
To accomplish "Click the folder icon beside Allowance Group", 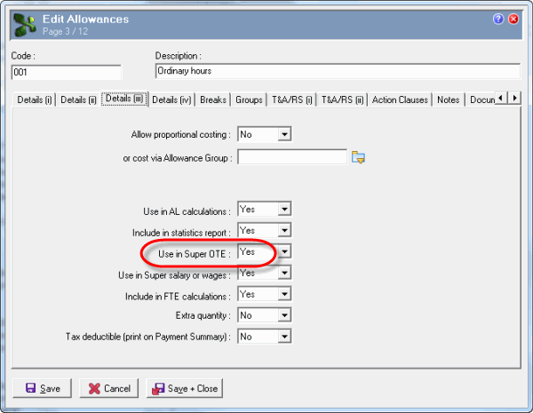I will point(359,158).
